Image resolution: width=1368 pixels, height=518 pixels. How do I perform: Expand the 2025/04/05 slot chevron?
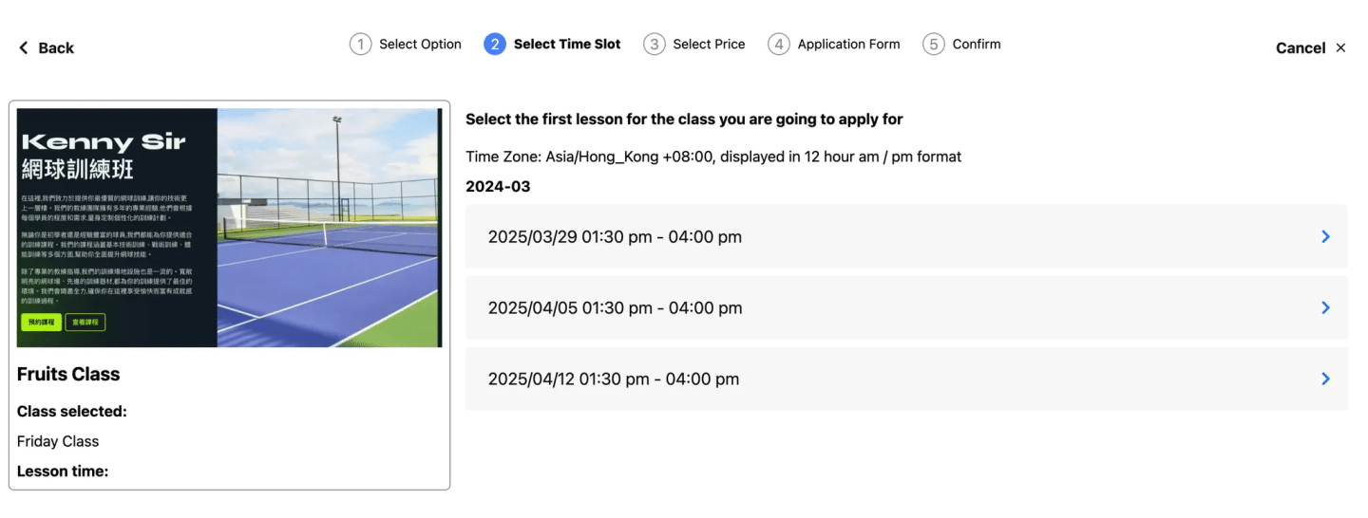(1326, 307)
